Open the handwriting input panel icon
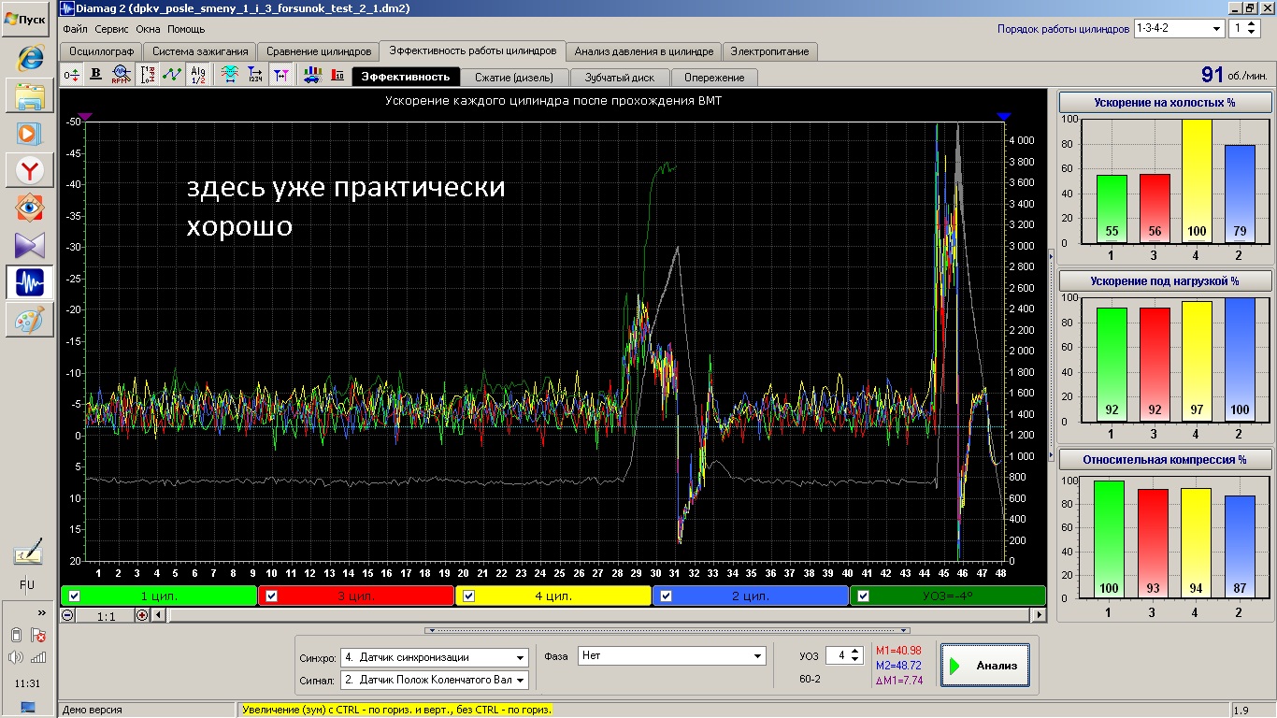Screen dimensions: 1277x718 (x=28, y=553)
